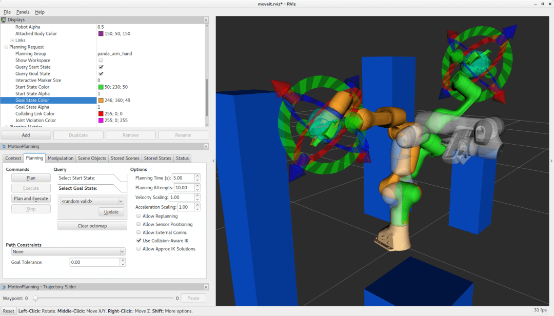The image size is (554, 316).
Task: Toggle the Show Workspace checkbox
Action: tap(101, 61)
